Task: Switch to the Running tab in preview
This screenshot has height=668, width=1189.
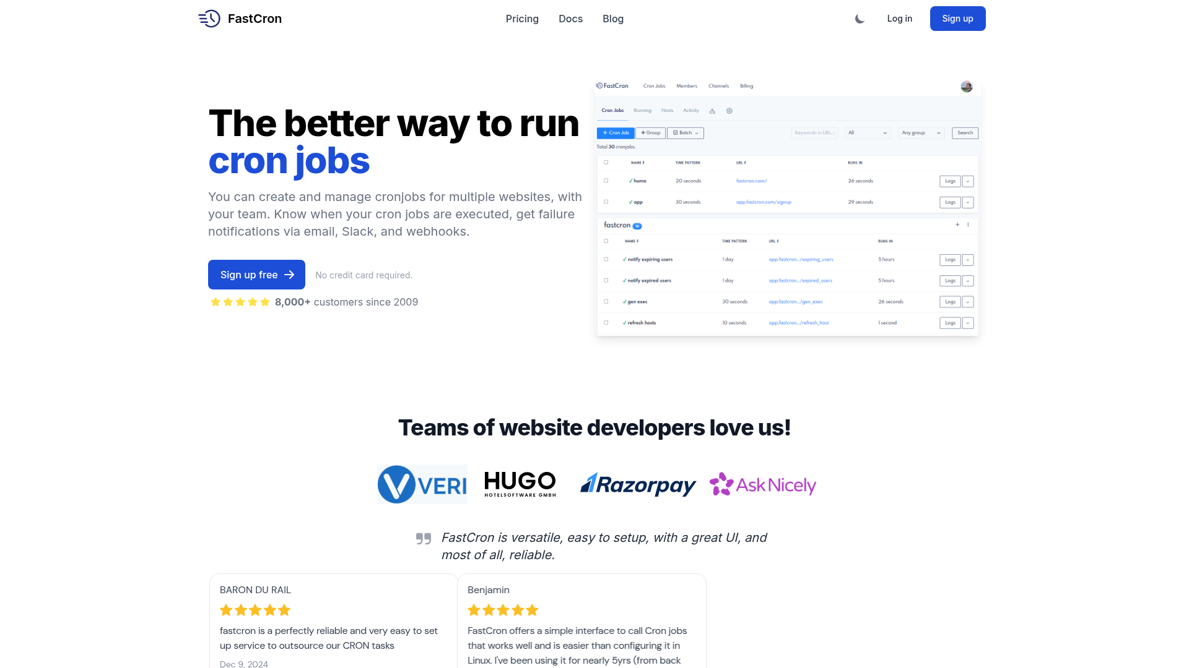Action: tap(642, 111)
